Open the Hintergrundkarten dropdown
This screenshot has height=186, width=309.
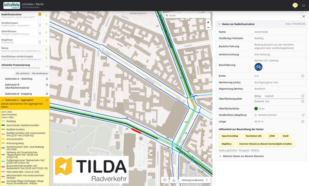tap(194, 180)
